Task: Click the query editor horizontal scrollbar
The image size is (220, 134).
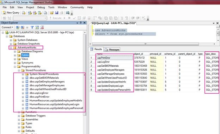Action: (x=146, y=44)
